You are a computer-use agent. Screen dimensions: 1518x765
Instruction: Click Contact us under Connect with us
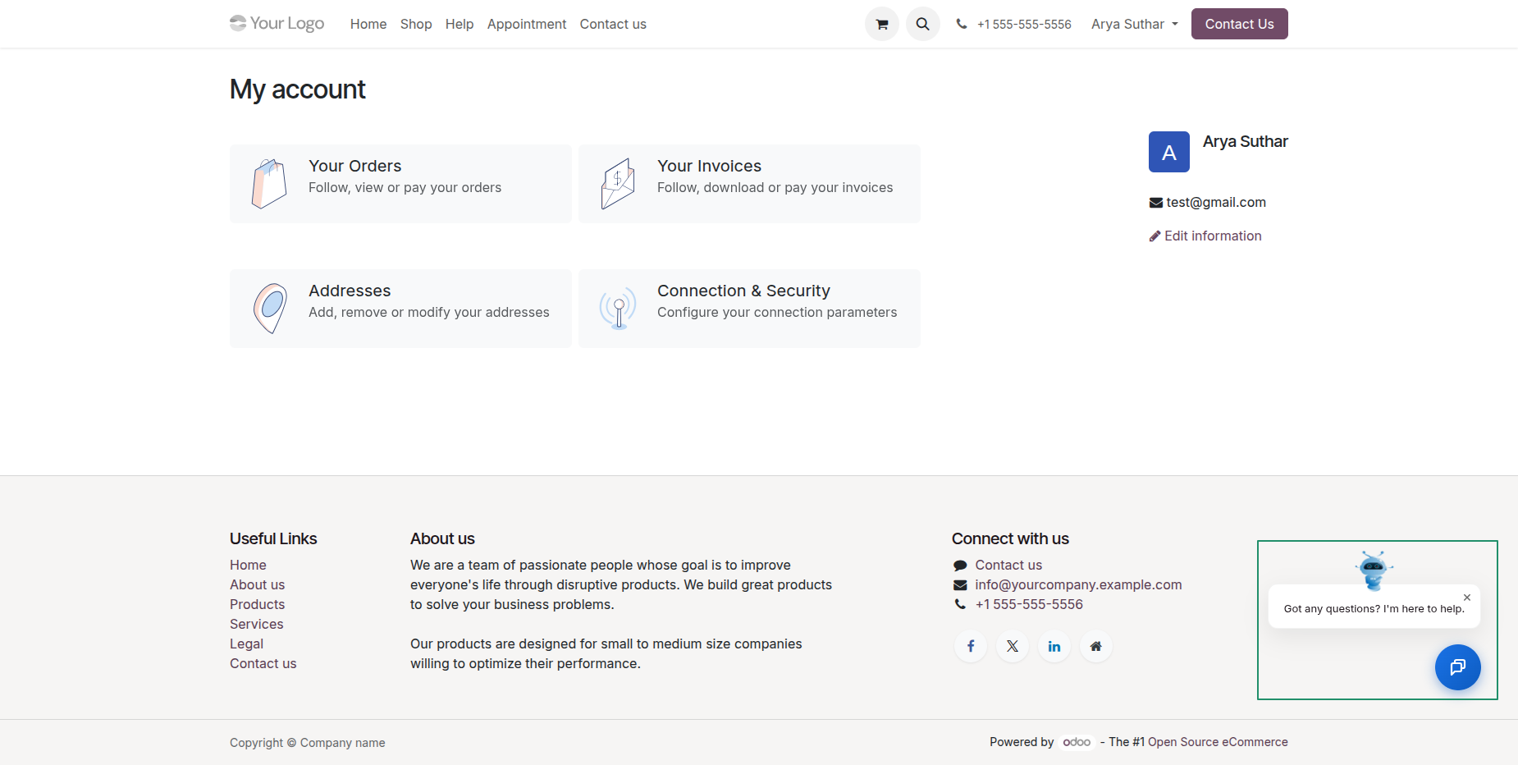[x=1008, y=565]
